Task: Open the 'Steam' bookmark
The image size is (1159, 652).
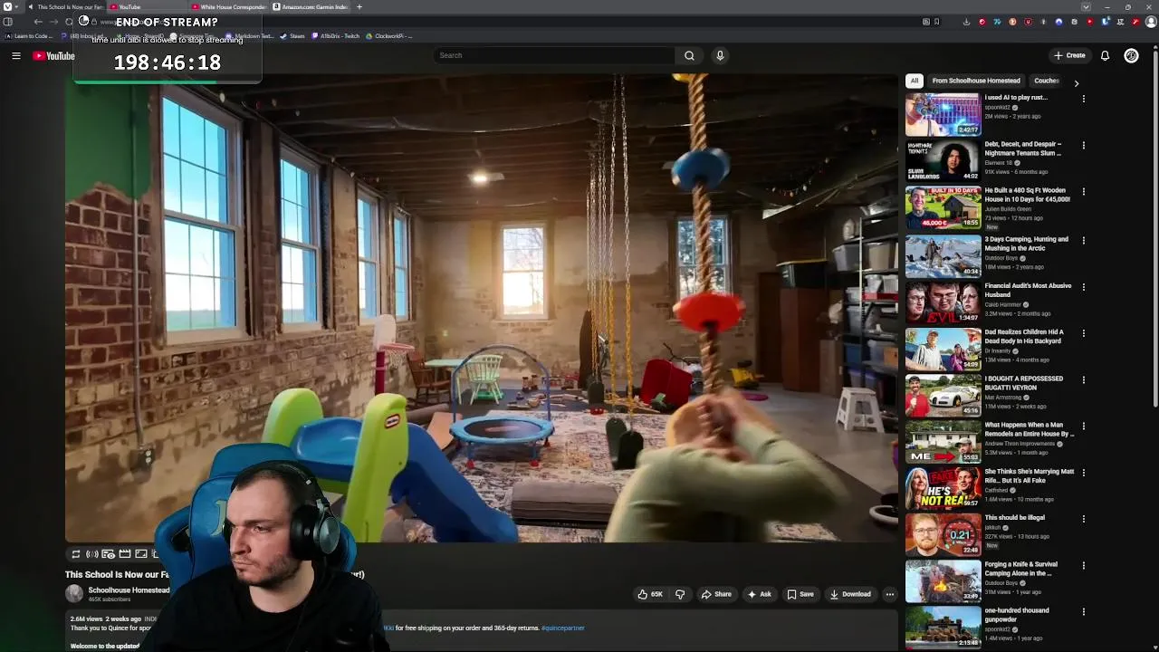Action: [x=292, y=36]
